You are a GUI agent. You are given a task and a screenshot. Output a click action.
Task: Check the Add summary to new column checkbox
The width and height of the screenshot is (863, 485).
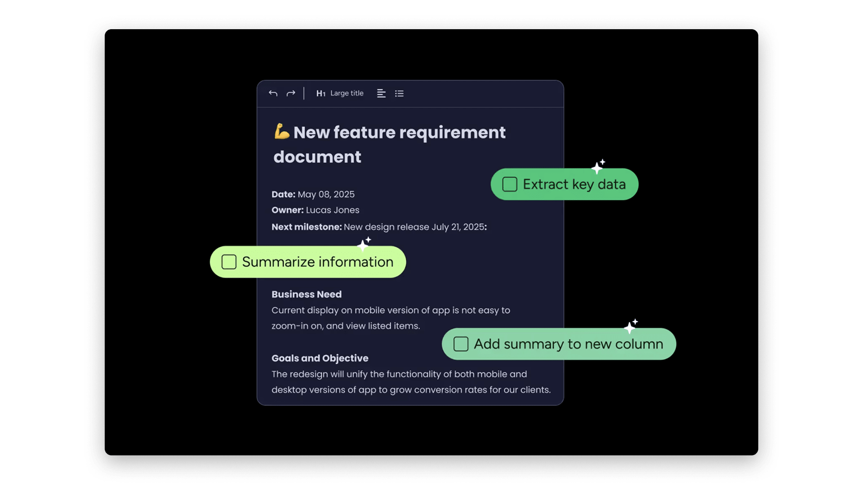pos(461,344)
